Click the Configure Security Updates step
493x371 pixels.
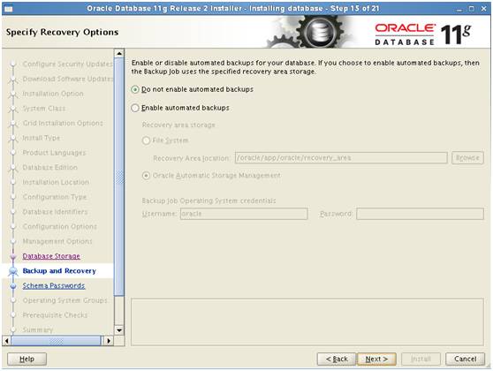[x=68, y=64]
